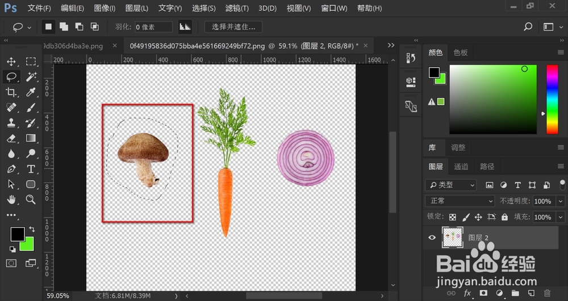Select the Dodge tool
568x301 pixels.
[31, 154]
